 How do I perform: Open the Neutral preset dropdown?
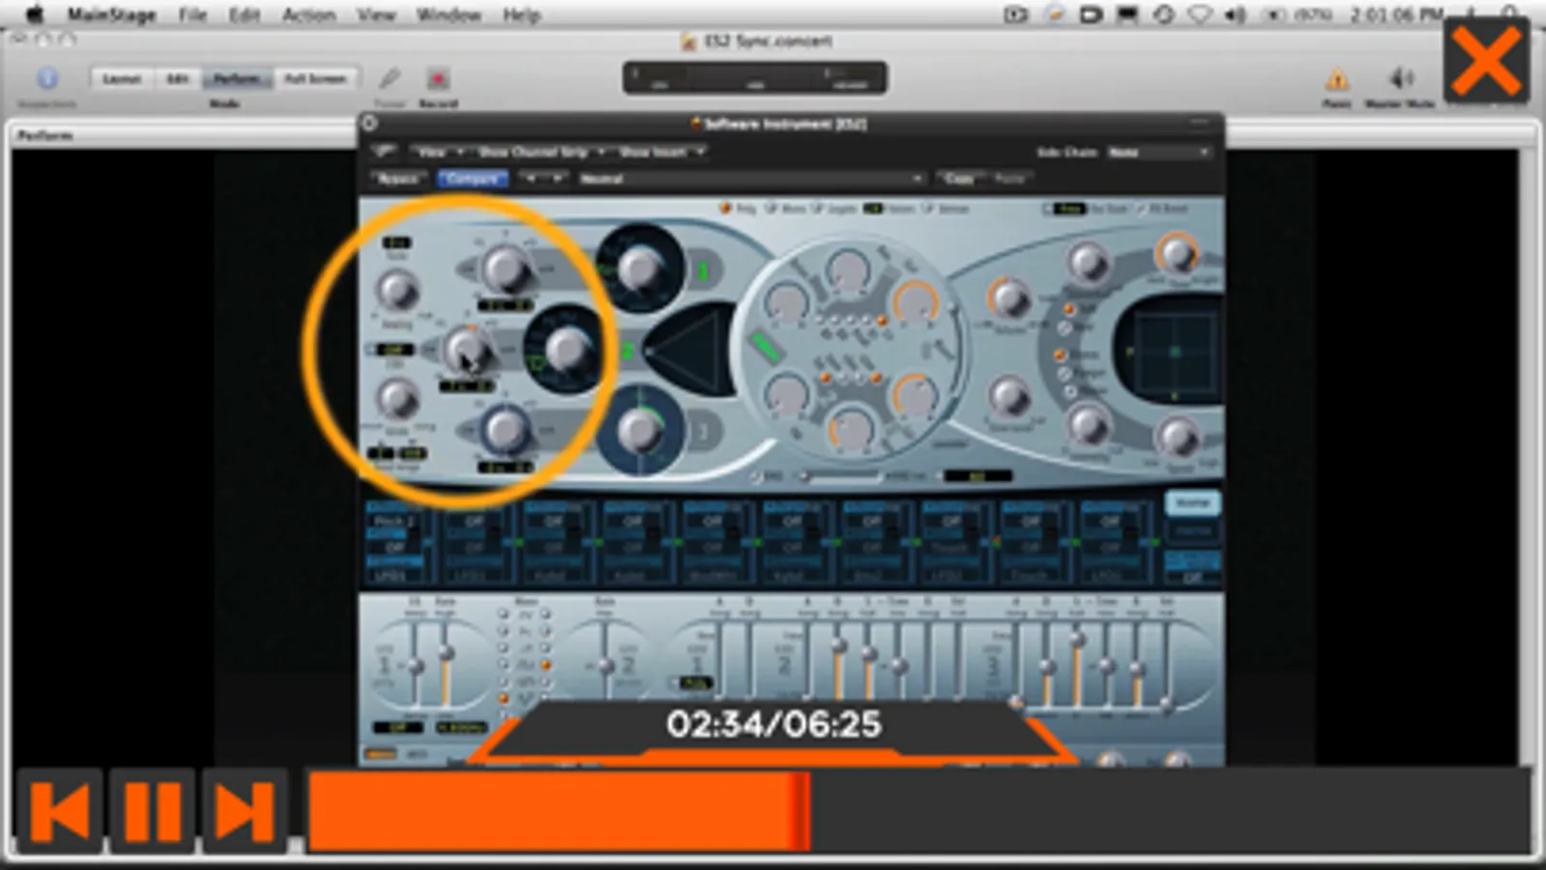coord(750,179)
